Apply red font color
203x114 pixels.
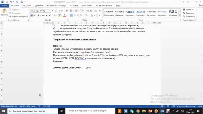coord(64,16)
